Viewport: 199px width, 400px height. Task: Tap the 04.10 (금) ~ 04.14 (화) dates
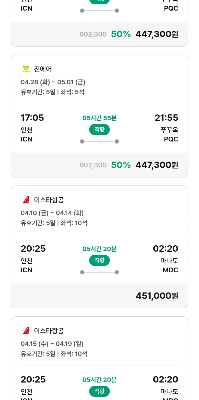(x=52, y=213)
